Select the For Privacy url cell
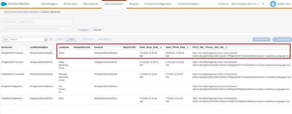Image resolution: width=292 pixels, height=114 pixels. pyautogui.click(x=62, y=89)
